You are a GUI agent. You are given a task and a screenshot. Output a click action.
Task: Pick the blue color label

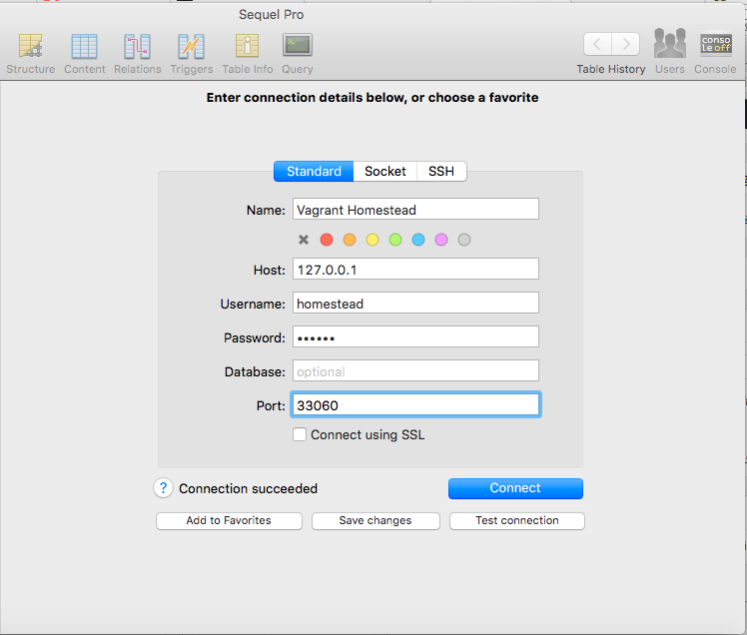(x=418, y=240)
